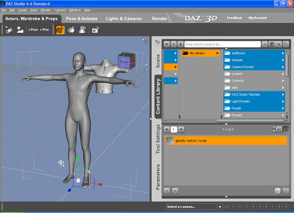Click the view cube in the viewport
This screenshot has height=213, width=294.
click(x=126, y=61)
